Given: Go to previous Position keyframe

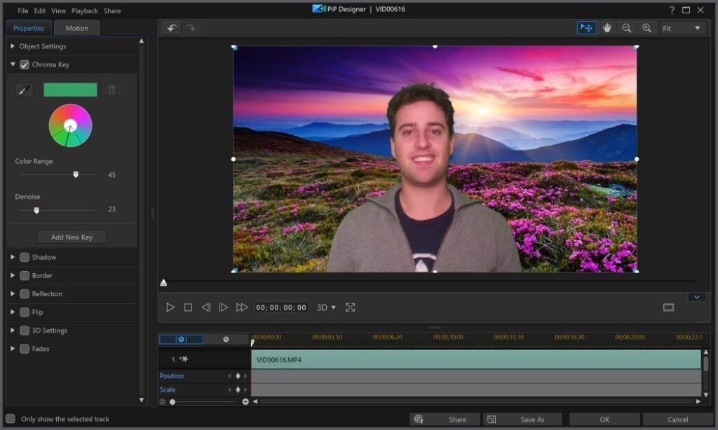Looking at the screenshot, I should [229, 376].
